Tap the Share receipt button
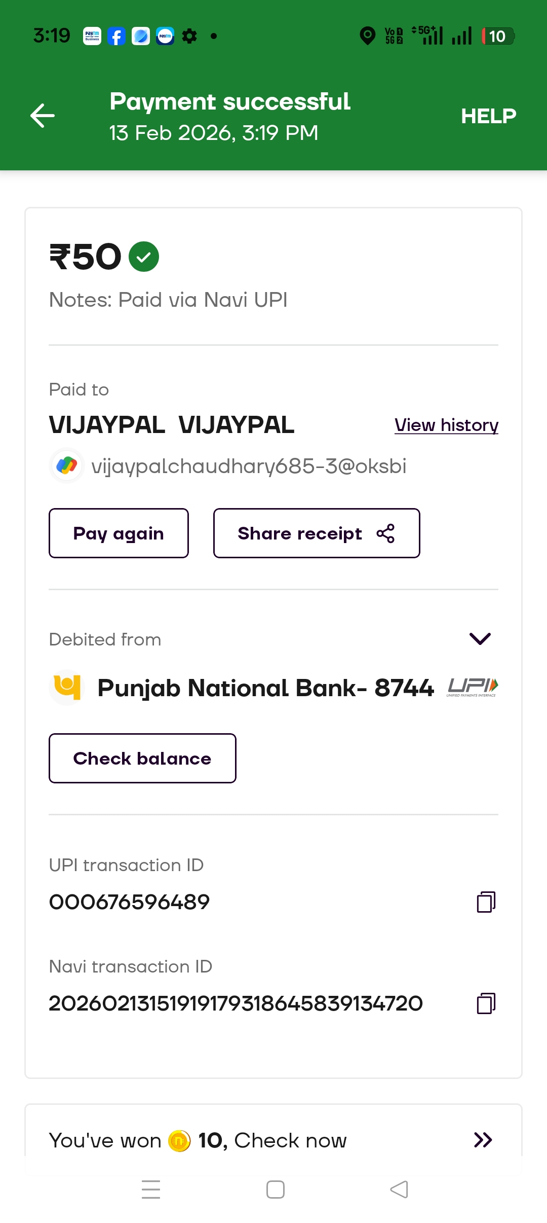The width and height of the screenshot is (547, 1223). 317,533
